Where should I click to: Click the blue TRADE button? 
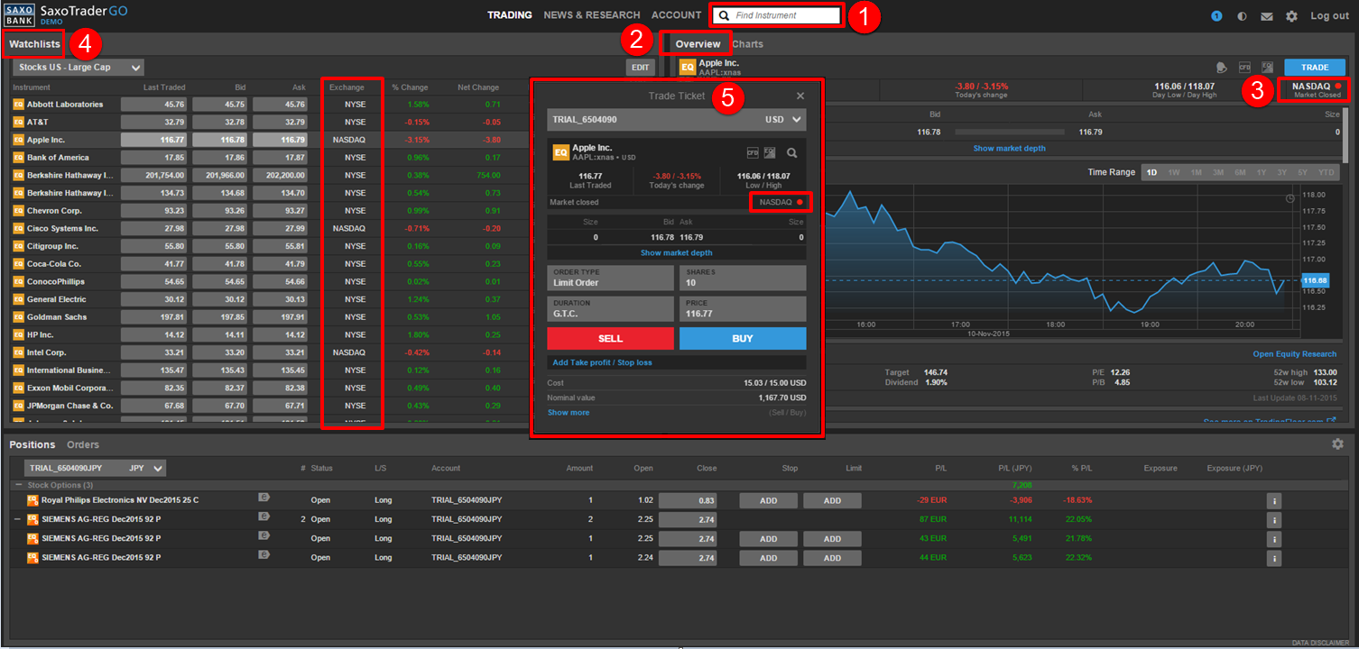tap(1314, 68)
